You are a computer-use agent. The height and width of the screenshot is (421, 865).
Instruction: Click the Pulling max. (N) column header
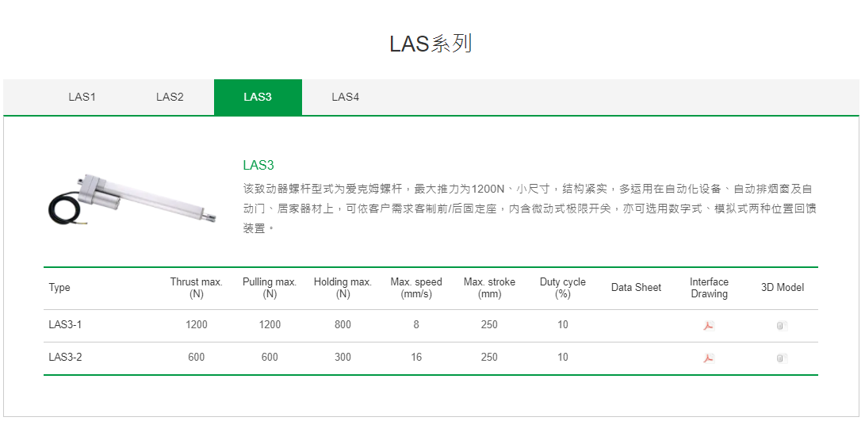(270, 288)
